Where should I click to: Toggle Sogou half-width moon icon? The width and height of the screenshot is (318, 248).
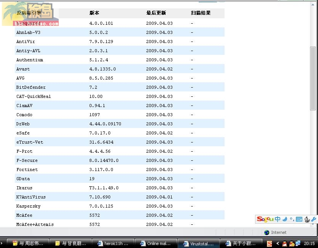pos(285,219)
